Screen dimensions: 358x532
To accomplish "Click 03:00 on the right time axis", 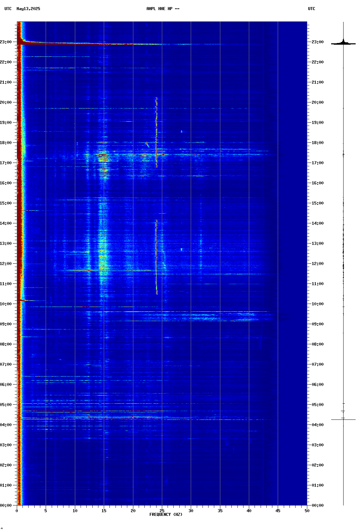I will (x=318, y=445).
